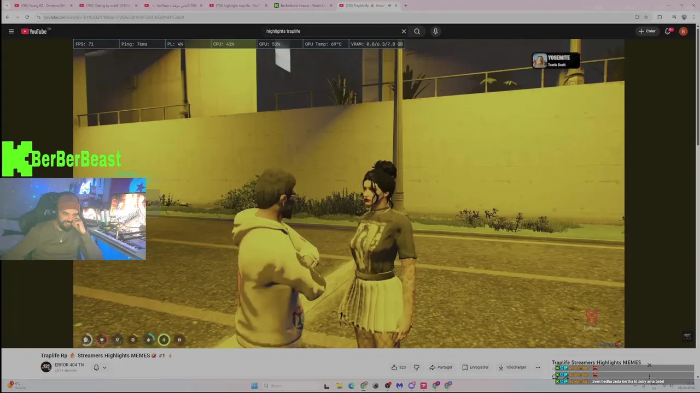Viewport: 700px width, 393px height.
Task: Click the dislike thumbs-down icon
Action: 416,367
